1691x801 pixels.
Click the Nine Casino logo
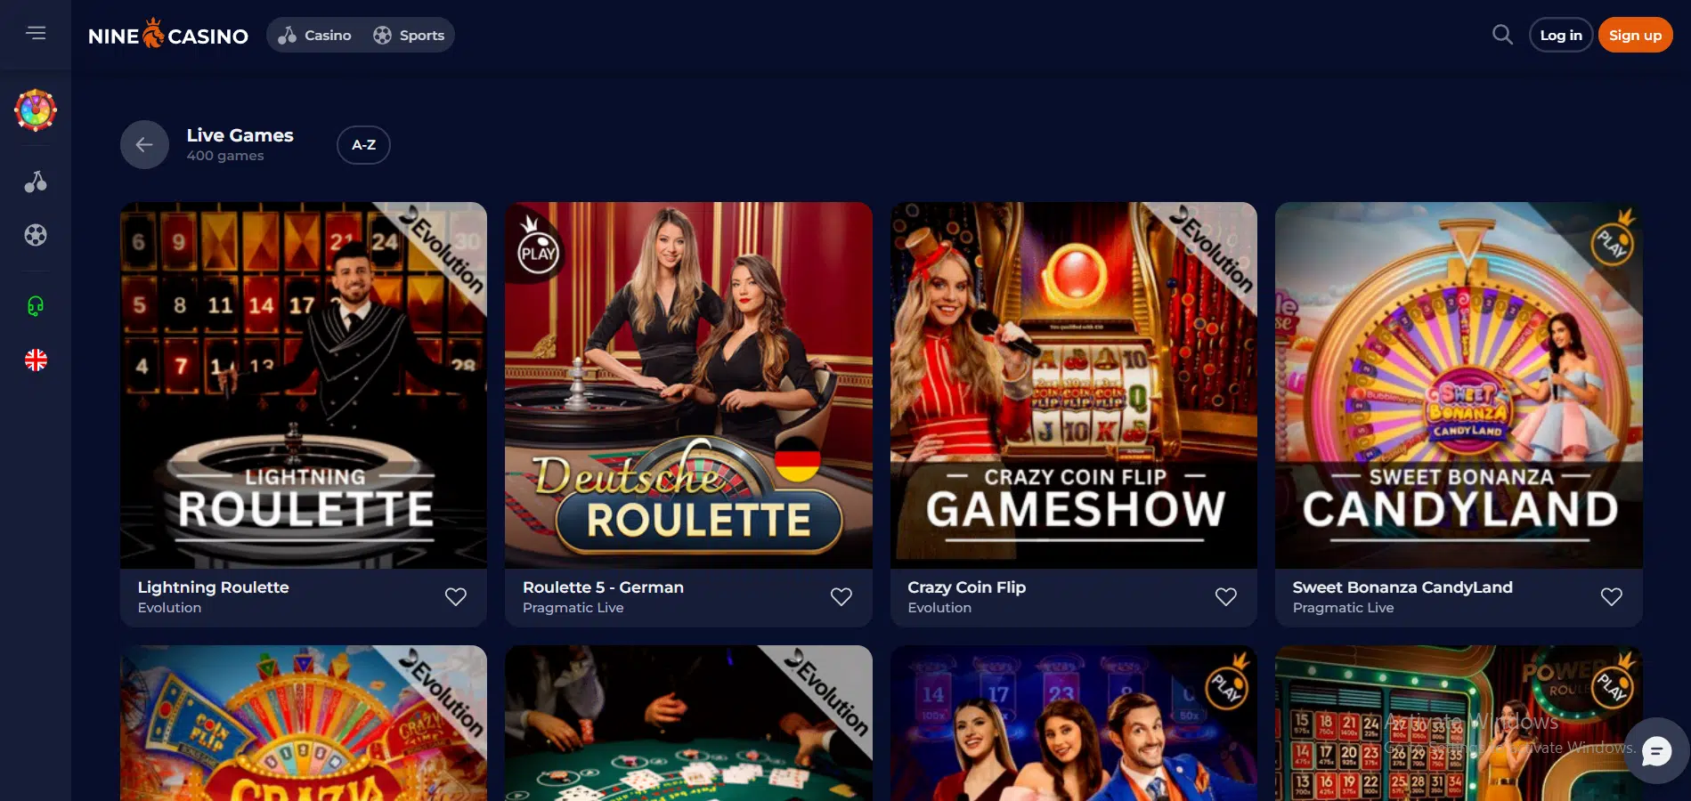(168, 35)
